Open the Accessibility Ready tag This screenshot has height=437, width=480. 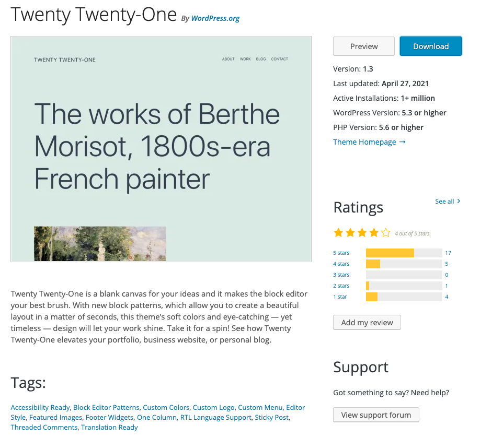(40, 407)
